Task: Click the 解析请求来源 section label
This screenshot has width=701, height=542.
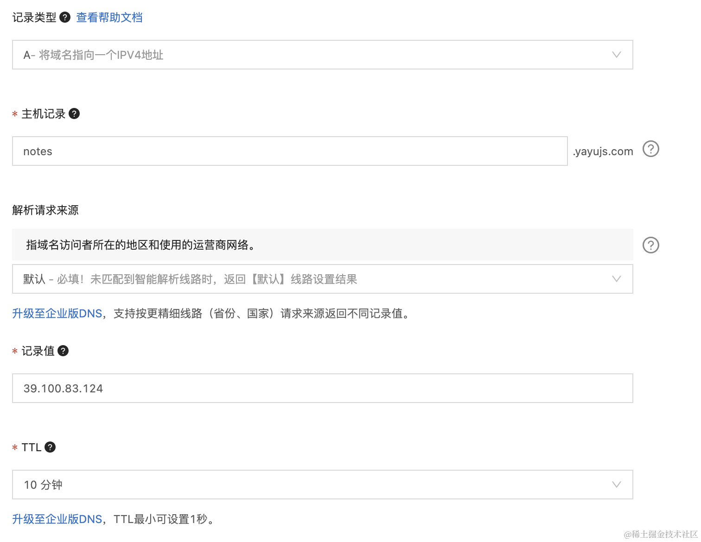Action: point(45,210)
